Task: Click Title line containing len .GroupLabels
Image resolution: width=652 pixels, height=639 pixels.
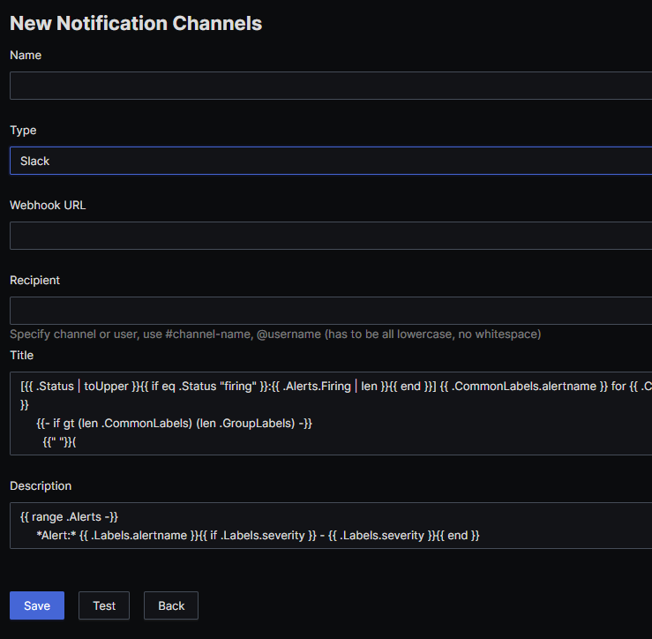Action: click(174, 424)
